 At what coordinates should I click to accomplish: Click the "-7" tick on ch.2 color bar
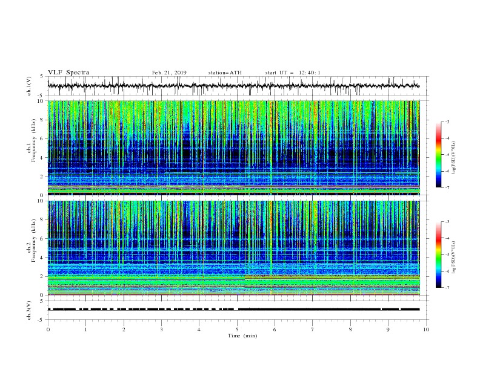click(447, 287)
